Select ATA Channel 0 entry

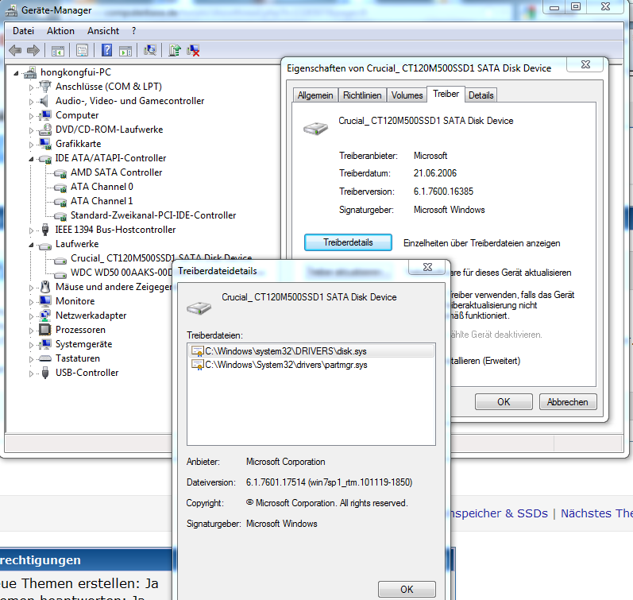tap(102, 187)
